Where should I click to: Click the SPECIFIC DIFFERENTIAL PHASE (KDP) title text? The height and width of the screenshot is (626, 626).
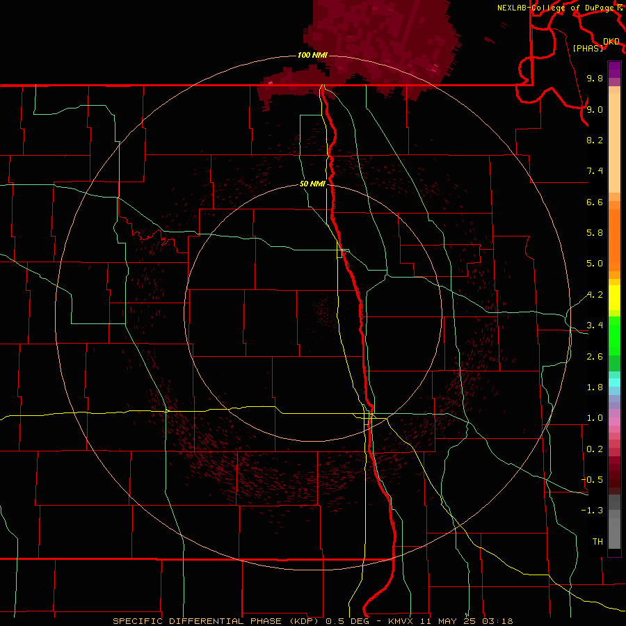(217, 621)
